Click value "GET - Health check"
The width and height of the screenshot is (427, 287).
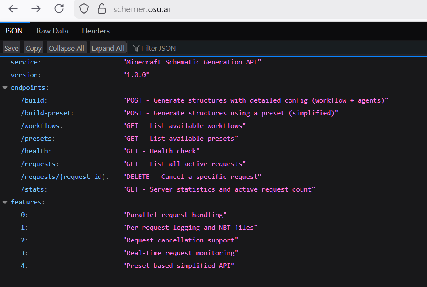coord(161,151)
